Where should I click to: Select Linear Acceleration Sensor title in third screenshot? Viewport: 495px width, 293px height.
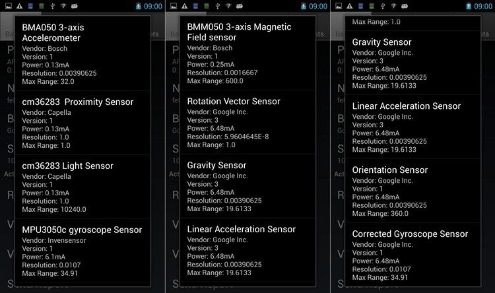coord(407,106)
